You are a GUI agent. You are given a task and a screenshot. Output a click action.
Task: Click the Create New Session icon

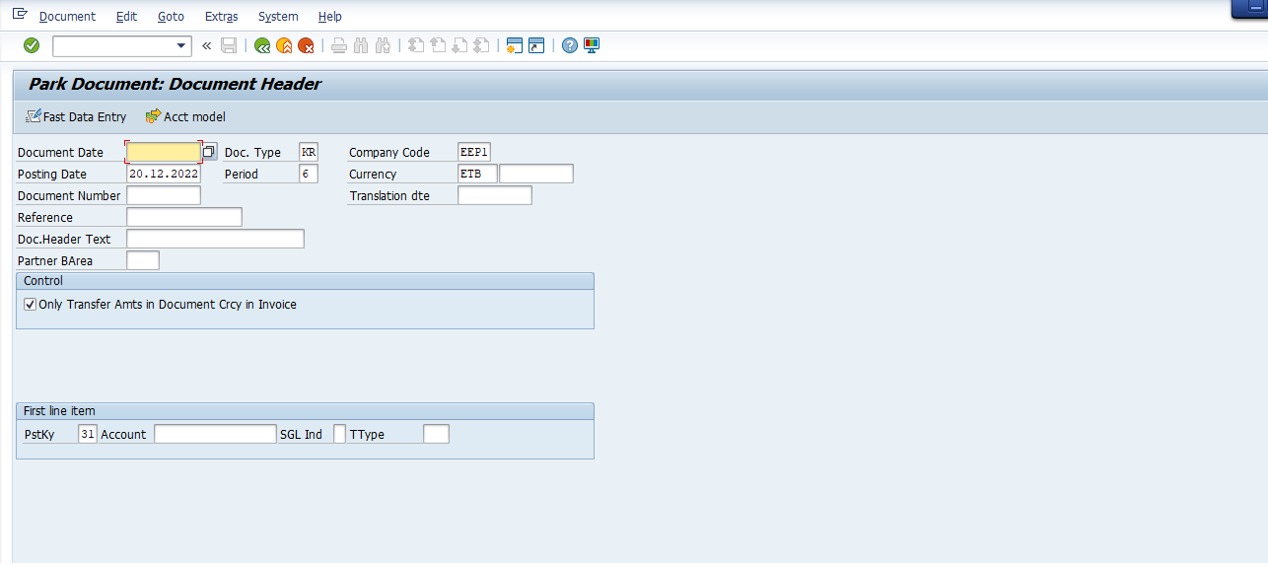click(x=514, y=45)
